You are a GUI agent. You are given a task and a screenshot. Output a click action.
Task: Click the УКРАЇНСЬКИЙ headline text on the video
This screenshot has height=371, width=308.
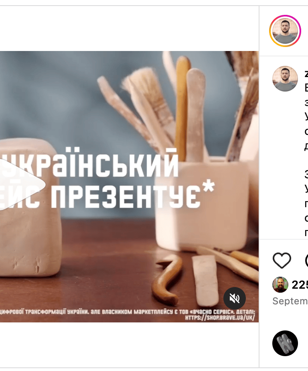[89, 162]
